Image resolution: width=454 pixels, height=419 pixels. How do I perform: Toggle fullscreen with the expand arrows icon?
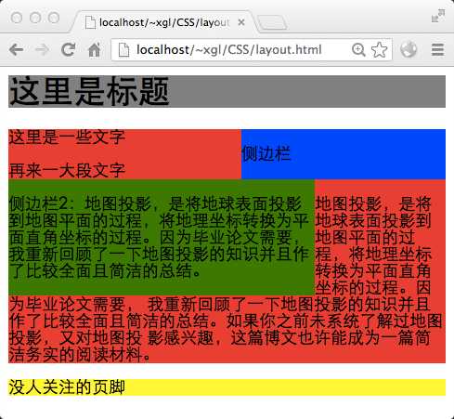[x=438, y=16]
